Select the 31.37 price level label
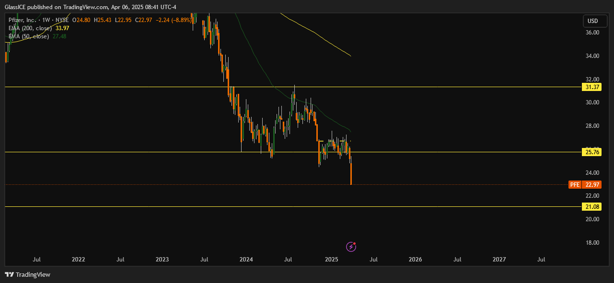This screenshot has width=614, height=283. pyautogui.click(x=591, y=87)
